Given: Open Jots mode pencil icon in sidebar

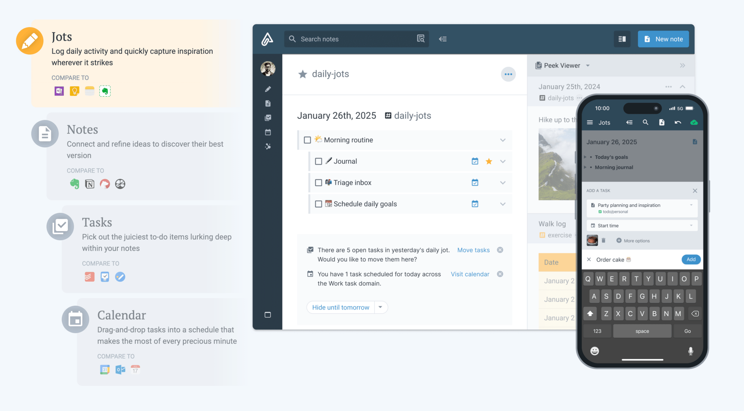Looking at the screenshot, I should (x=268, y=89).
